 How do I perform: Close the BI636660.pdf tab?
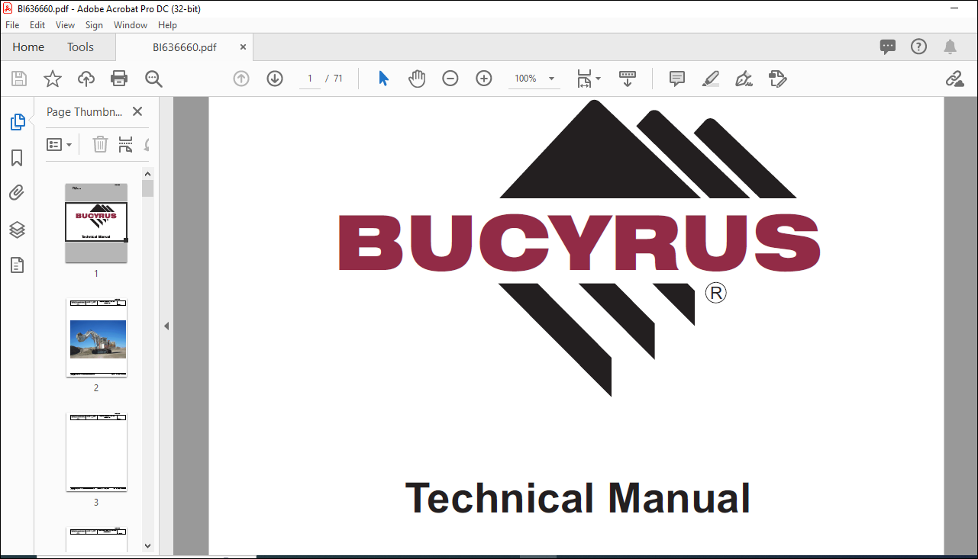click(x=243, y=47)
